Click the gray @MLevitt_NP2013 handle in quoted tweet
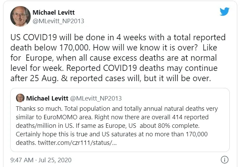 pyautogui.click(x=96, y=98)
